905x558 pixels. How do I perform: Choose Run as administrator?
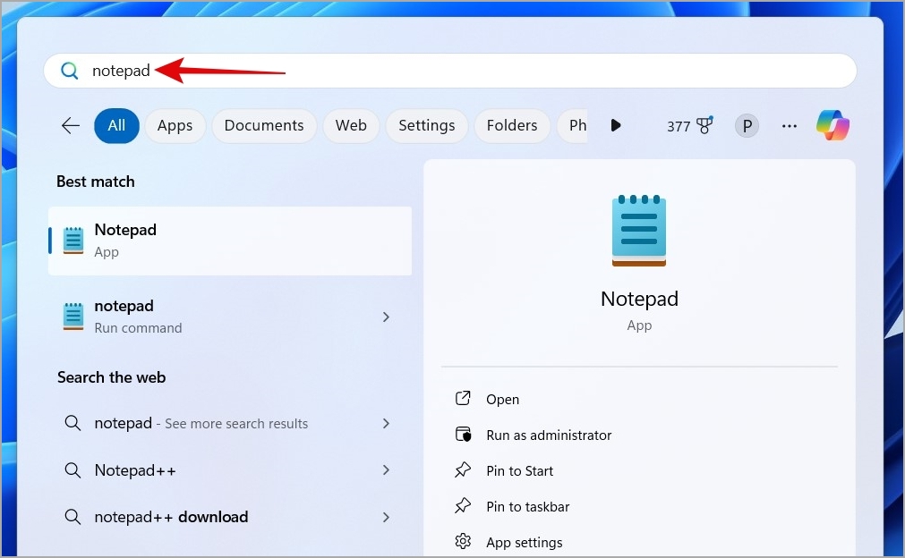(549, 435)
